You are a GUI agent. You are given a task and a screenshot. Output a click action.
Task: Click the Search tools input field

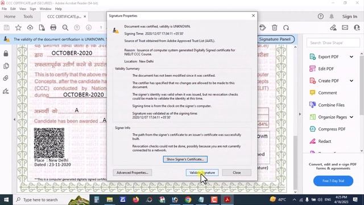[333, 43]
